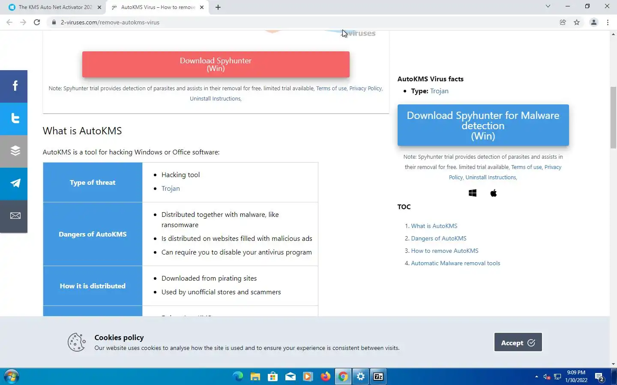
Task: Open Privacy Policy link under red button
Action: tap(365, 88)
